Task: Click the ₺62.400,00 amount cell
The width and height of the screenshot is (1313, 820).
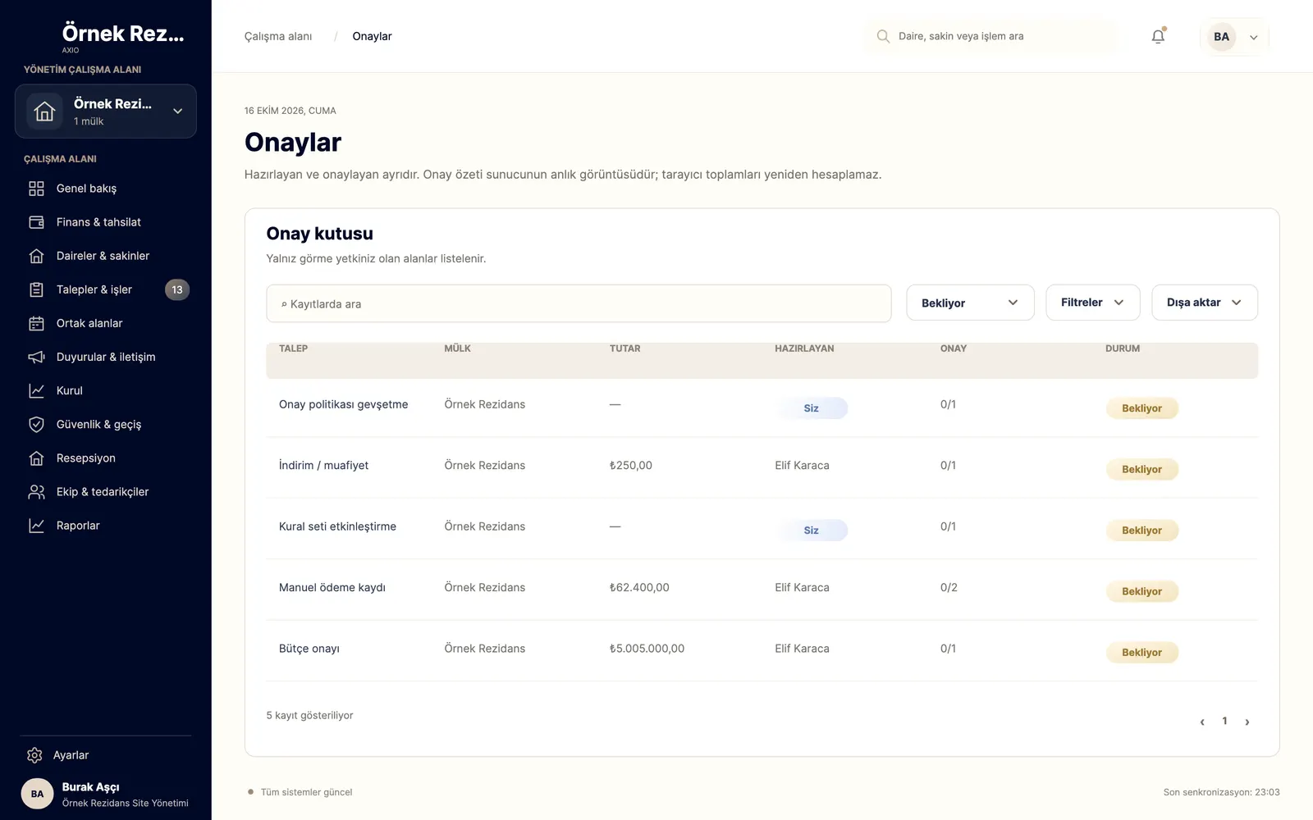Action: (639, 587)
